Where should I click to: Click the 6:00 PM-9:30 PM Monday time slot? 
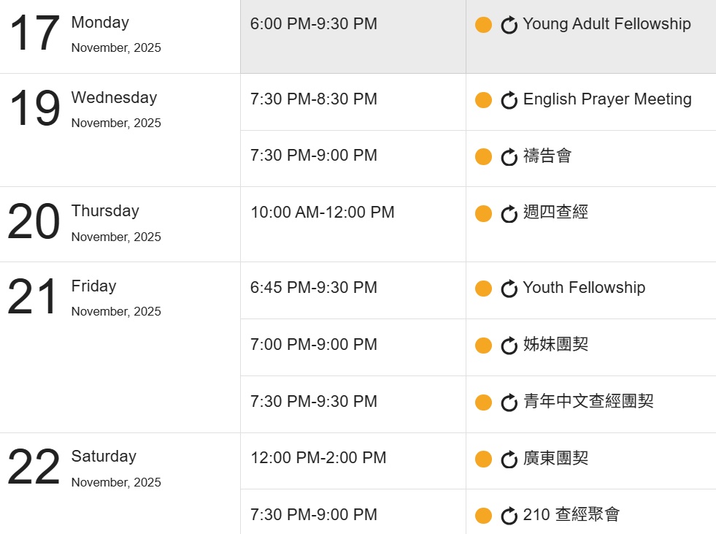point(314,24)
